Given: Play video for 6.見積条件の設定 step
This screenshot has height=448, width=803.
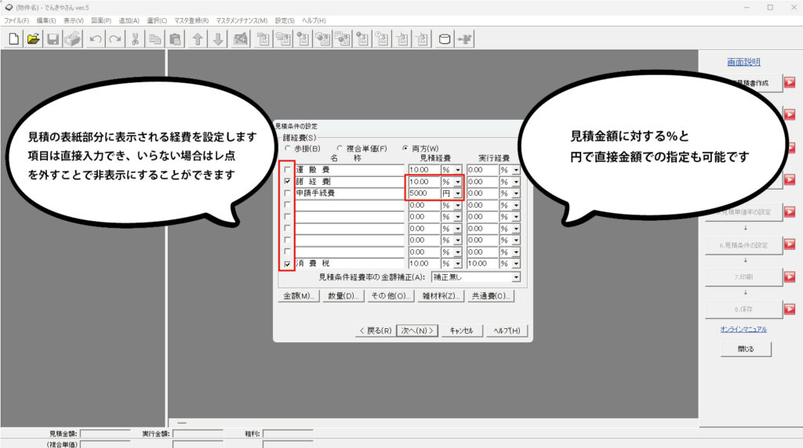Looking at the screenshot, I should click(x=790, y=244).
